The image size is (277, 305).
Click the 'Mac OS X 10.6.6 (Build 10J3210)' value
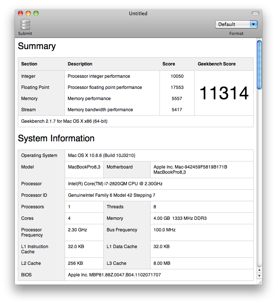[102, 155]
